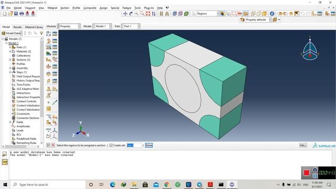
Task: Click the blue Query information icon
Action: click(x=272, y=14)
